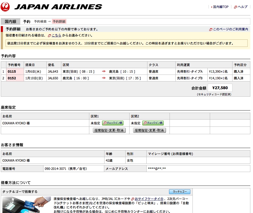Select the 国内線 tab
Screen dimensions: 253x213
tap(10, 21)
